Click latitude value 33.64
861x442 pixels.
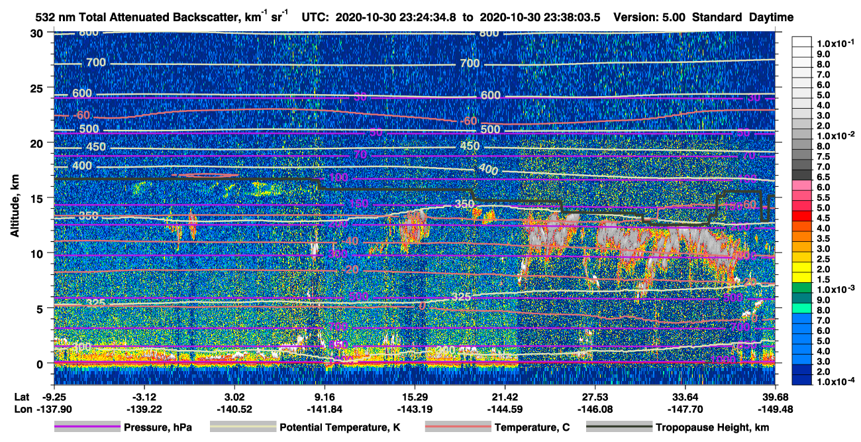(685, 396)
